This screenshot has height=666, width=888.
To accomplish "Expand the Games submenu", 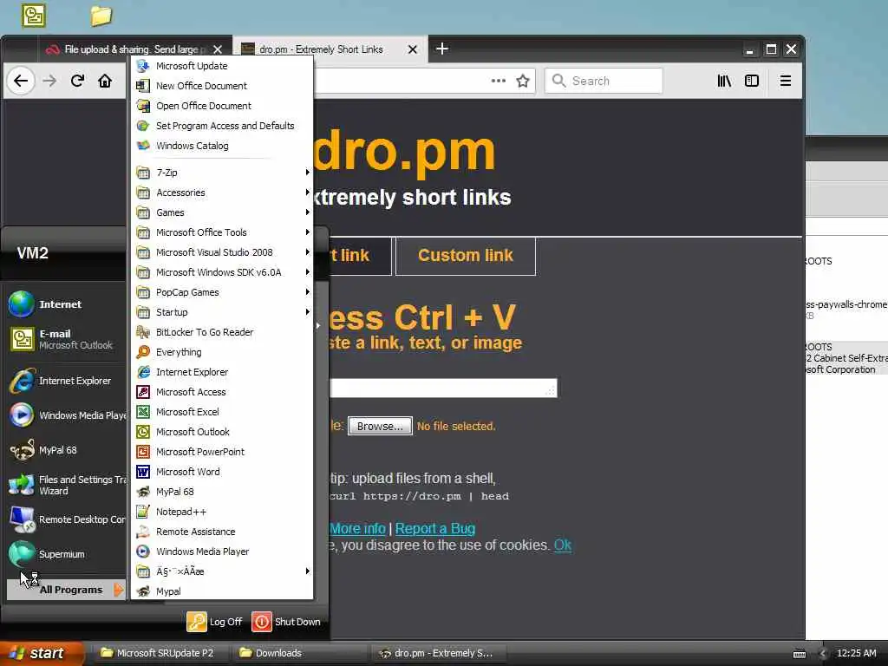I will (x=222, y=212).
